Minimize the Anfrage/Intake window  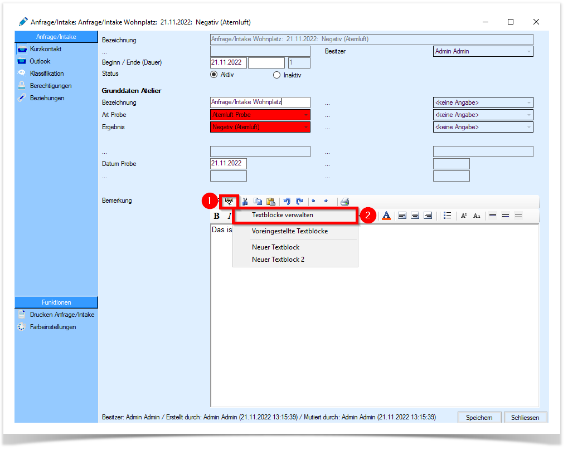(x=486, y=22)
